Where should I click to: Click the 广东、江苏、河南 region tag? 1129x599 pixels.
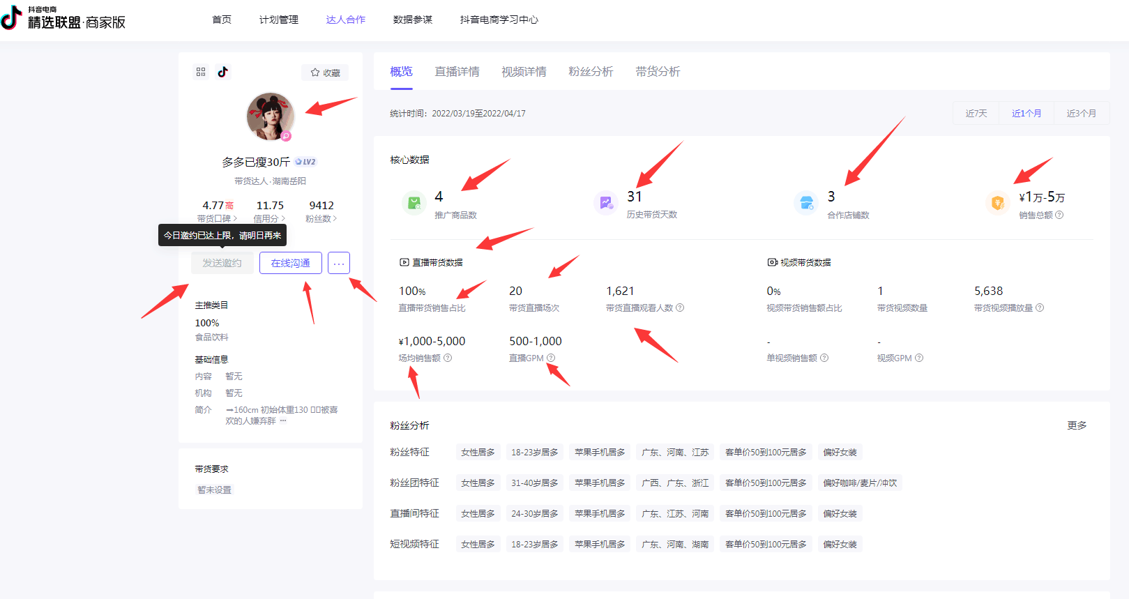[x=675, y=513]
